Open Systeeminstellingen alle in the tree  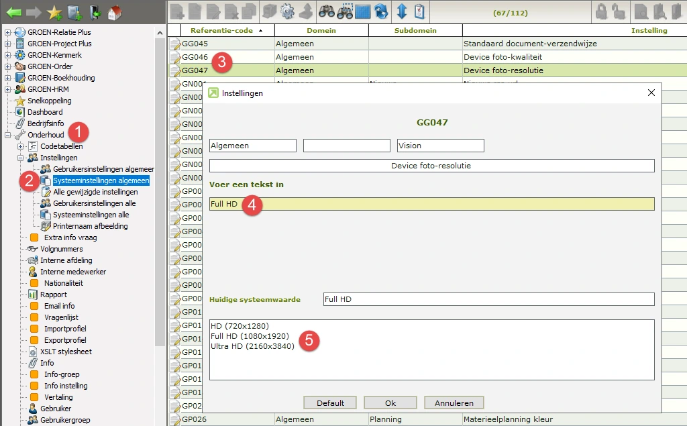click(91, 215)
